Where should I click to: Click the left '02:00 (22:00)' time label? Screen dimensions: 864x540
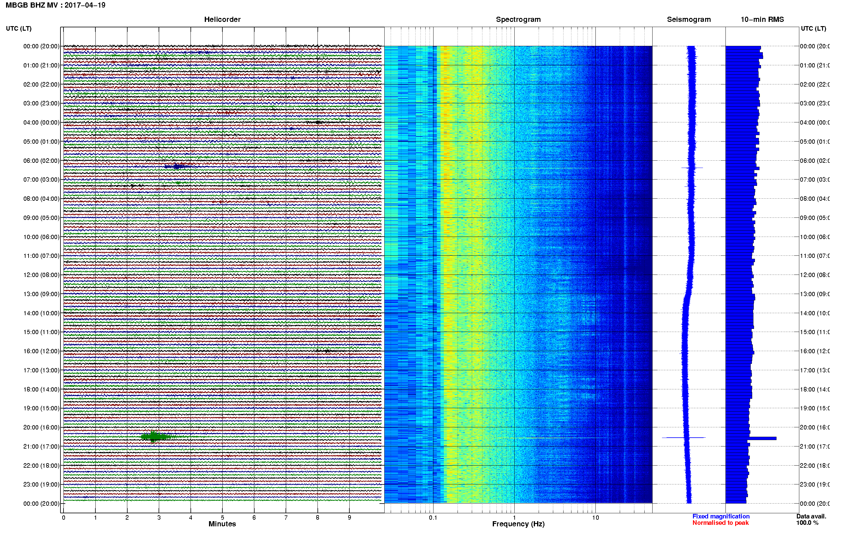(x=41, y=84)
